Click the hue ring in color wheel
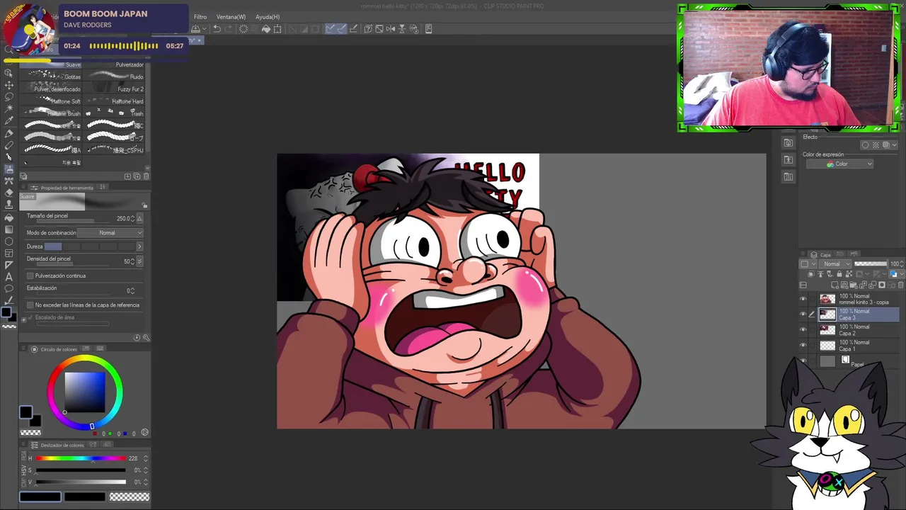 (x=85, y=359)
